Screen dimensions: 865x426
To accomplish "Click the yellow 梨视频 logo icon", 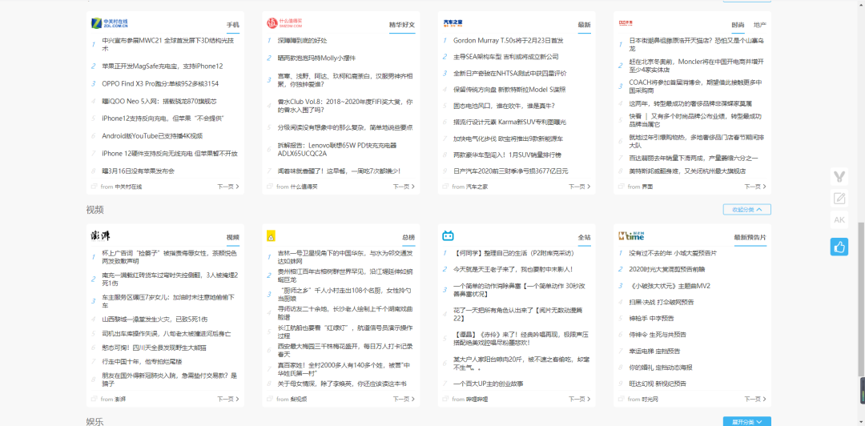I will 271,235.
